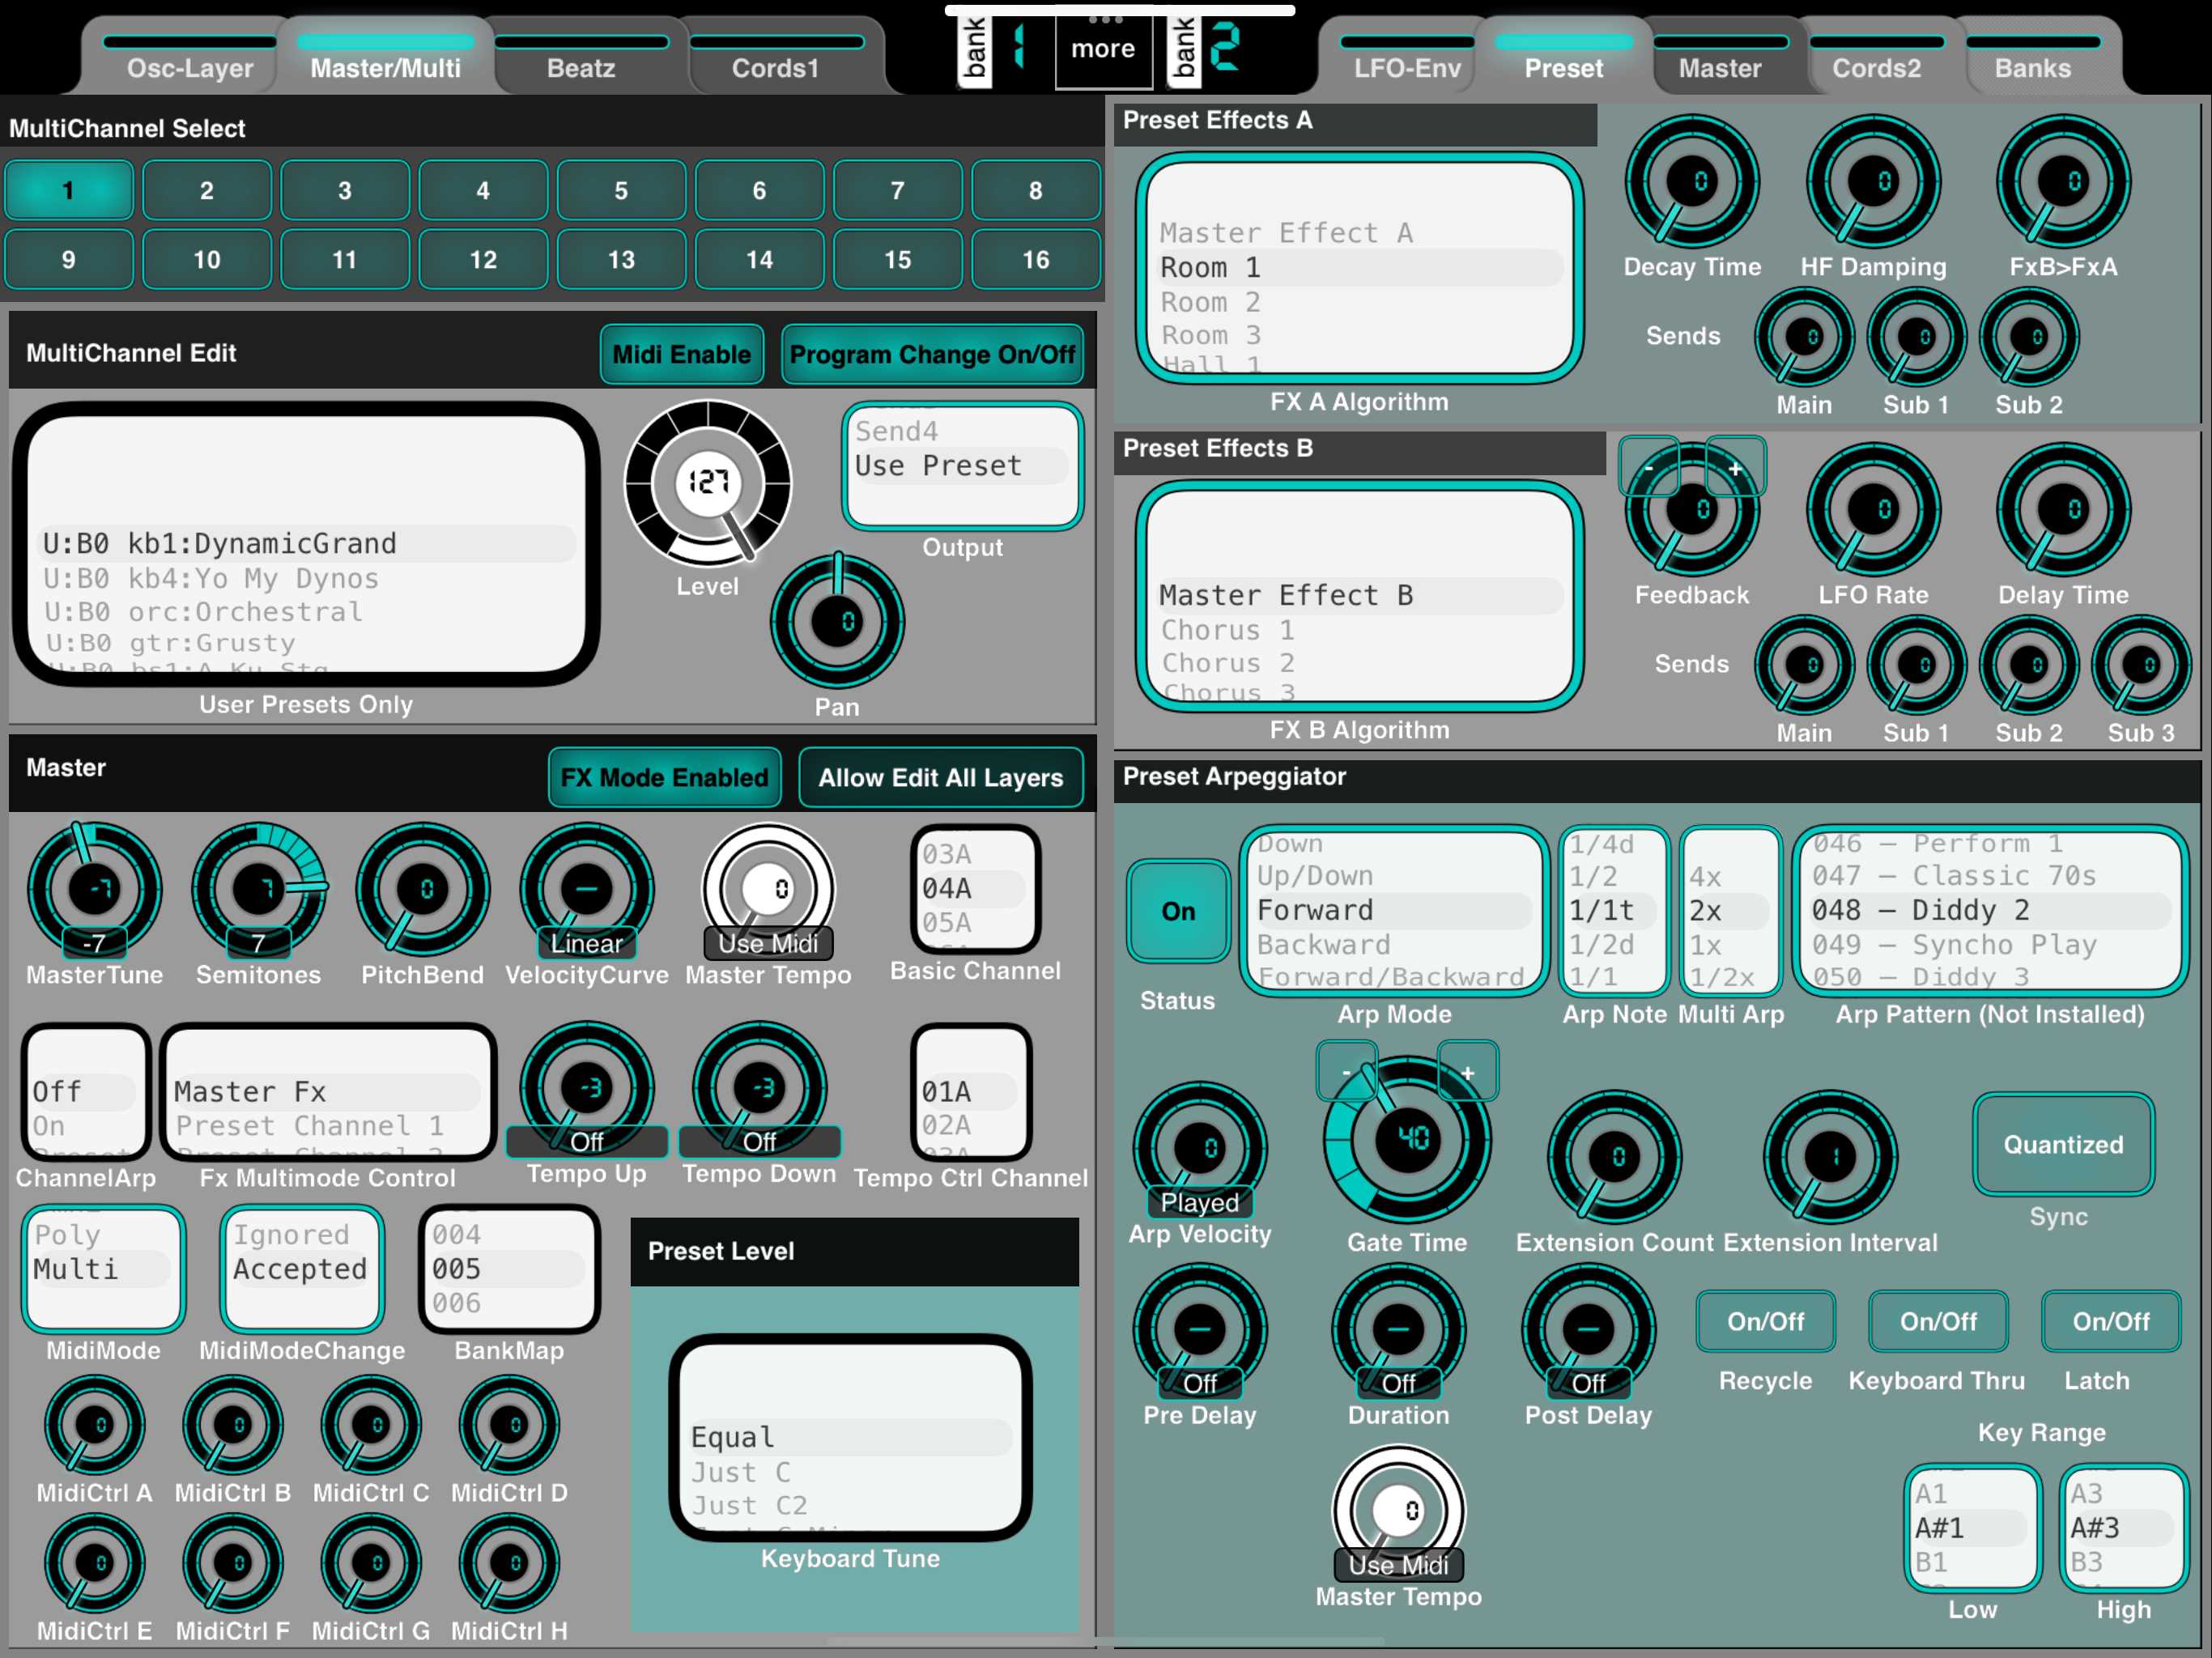
Task: Toggle Allow Edit All Layers
Action: pyautogui.click(x=941, y=777)
